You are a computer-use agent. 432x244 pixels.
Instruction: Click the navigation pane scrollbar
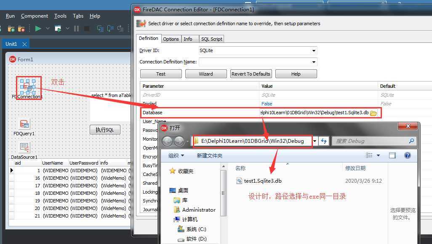(x=224, y=192)
